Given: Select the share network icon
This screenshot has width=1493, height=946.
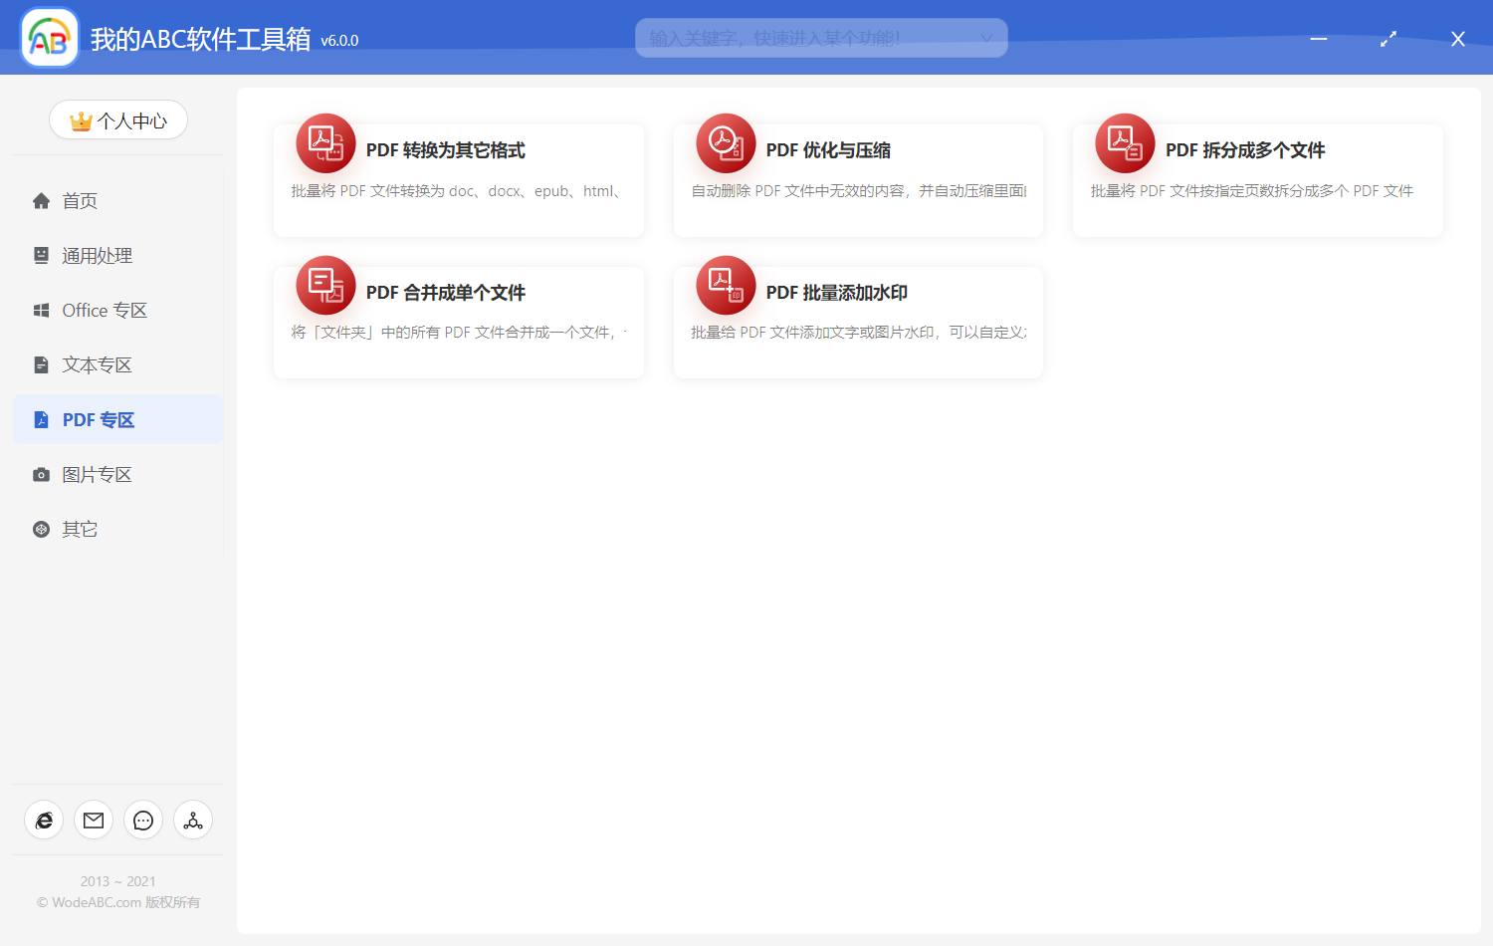Looking at the screenshot, I should (192, 820).
